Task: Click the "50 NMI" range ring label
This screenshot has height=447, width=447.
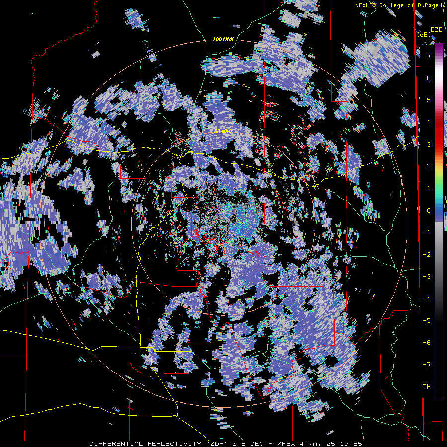Action: pos(223,132)
